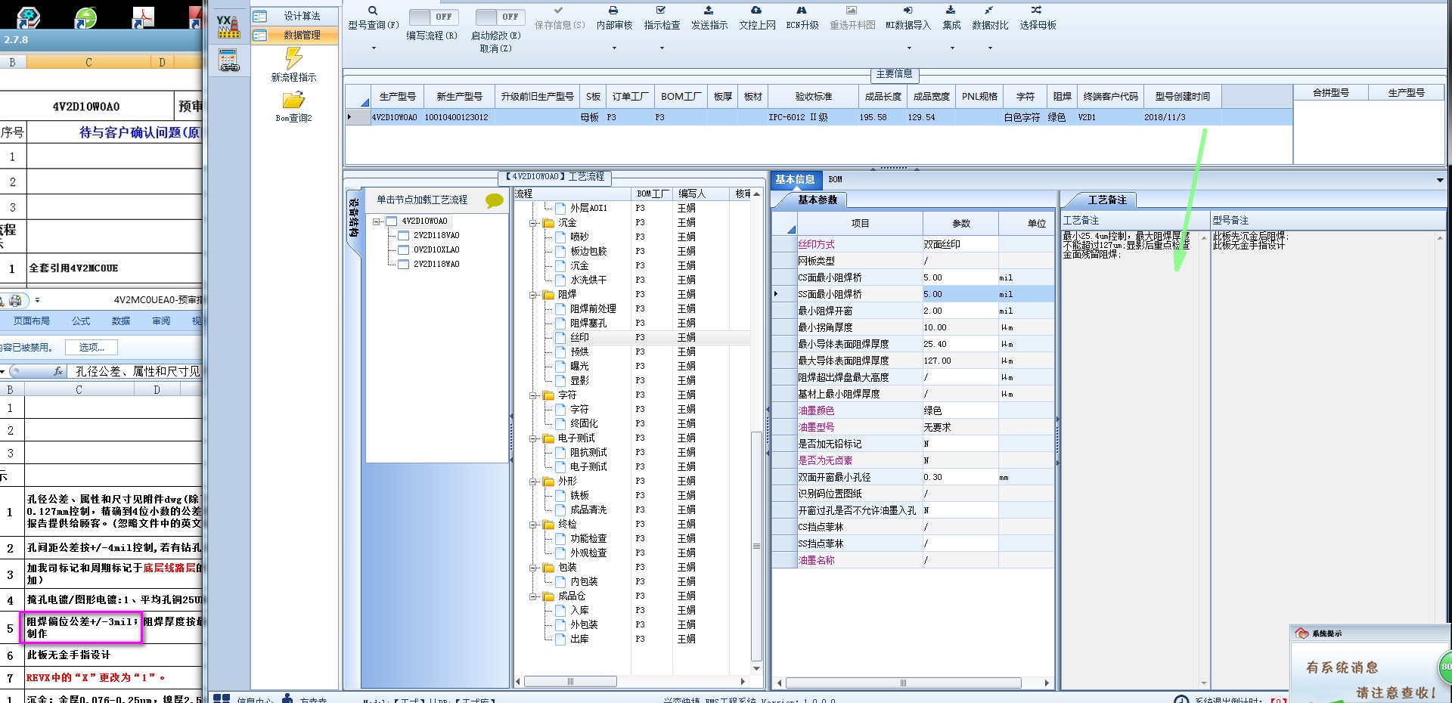Check the 2V2D118WA0 node checkbox
1452x703 pixels.
[x=404, y=265]
